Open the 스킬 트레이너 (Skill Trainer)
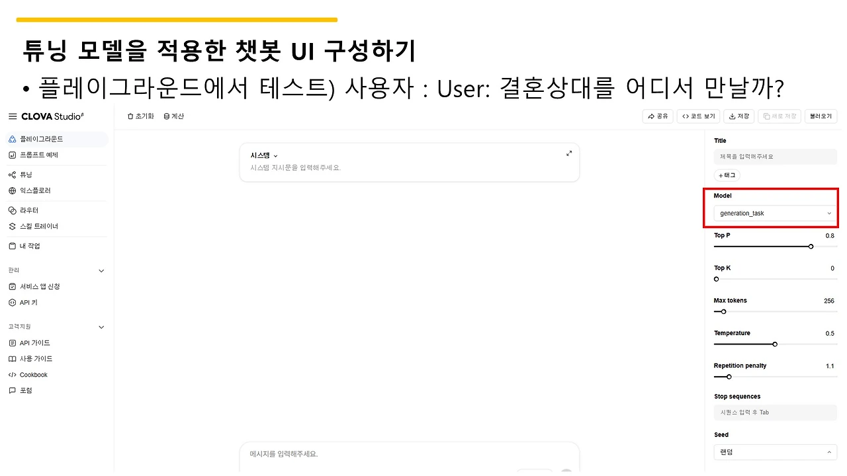This screenshot has height=476, width=847. point(38,226)
